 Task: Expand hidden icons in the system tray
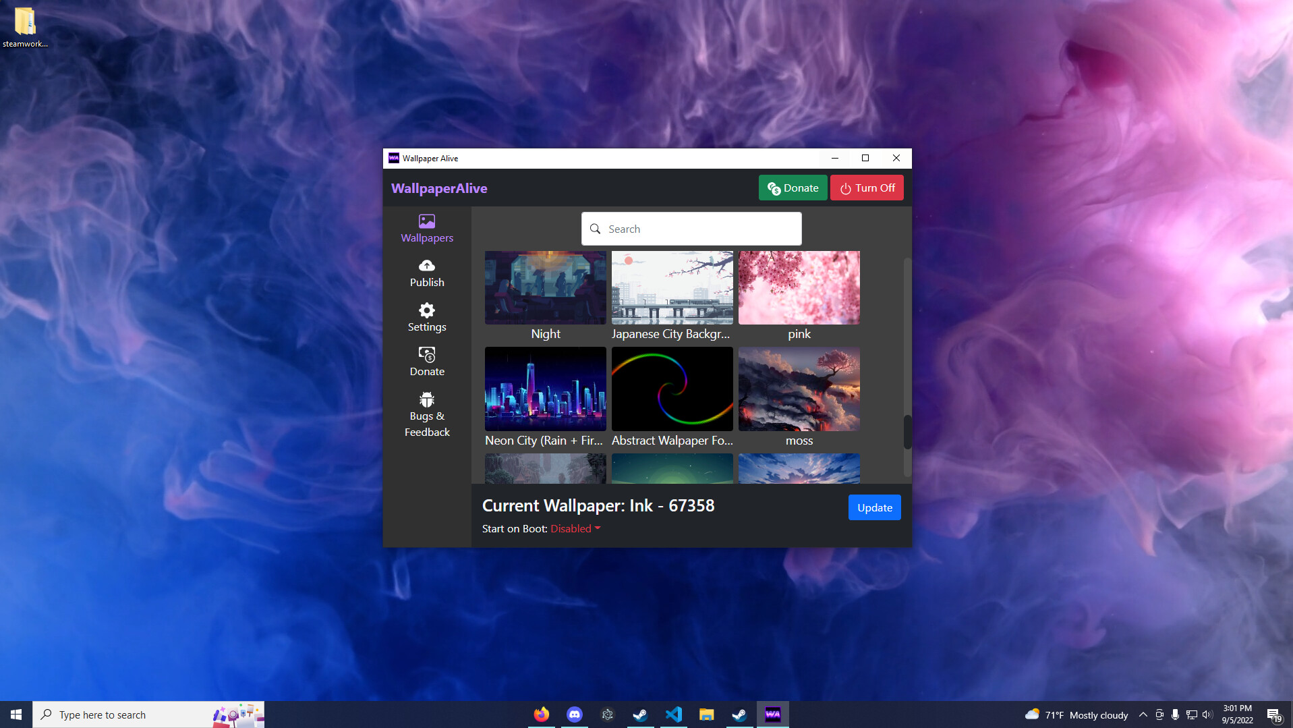[1143, 715]
